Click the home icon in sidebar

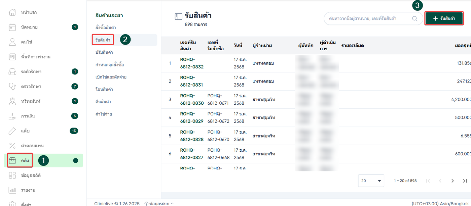coord(12,12)
